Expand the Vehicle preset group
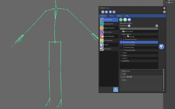Viewport: 175px width, 109px height. (x=121, y=58)
